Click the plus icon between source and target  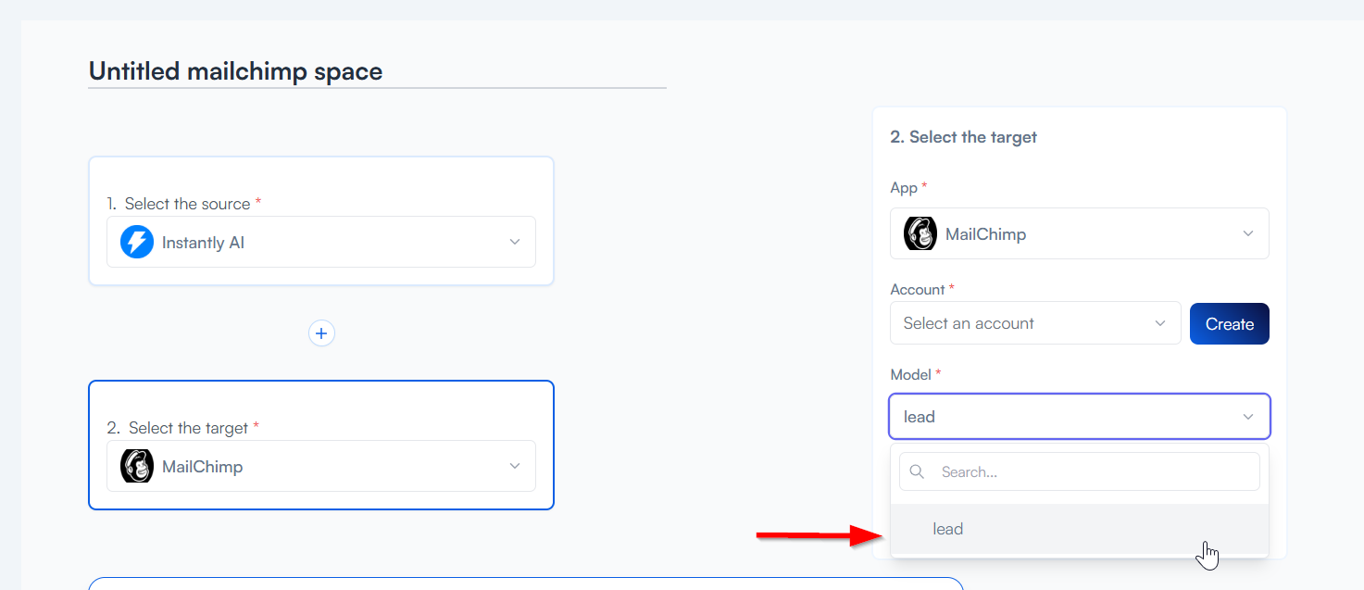321,333
